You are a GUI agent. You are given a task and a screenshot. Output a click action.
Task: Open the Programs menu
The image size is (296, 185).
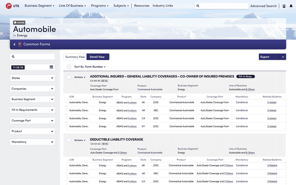pos(100,6)
